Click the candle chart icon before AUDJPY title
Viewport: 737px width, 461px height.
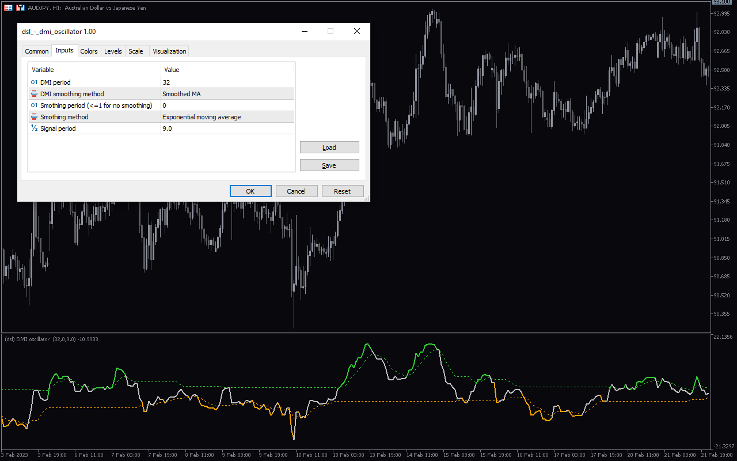tap(20, 8)
